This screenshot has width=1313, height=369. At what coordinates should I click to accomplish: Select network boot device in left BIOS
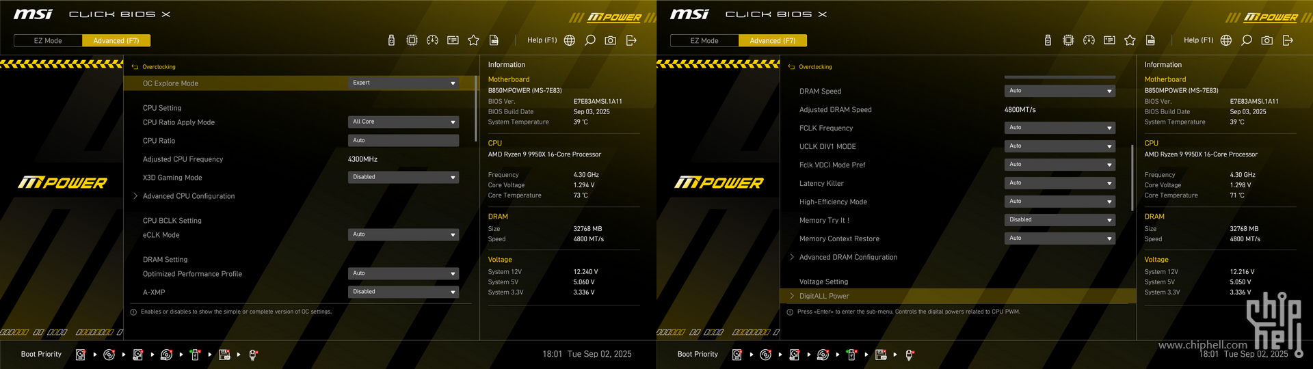[x=253, y=355]
